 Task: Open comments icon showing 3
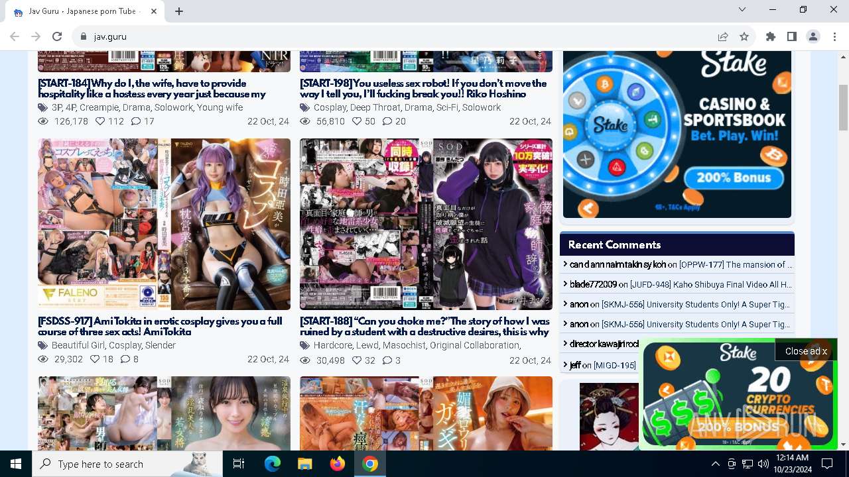point(387,360)
